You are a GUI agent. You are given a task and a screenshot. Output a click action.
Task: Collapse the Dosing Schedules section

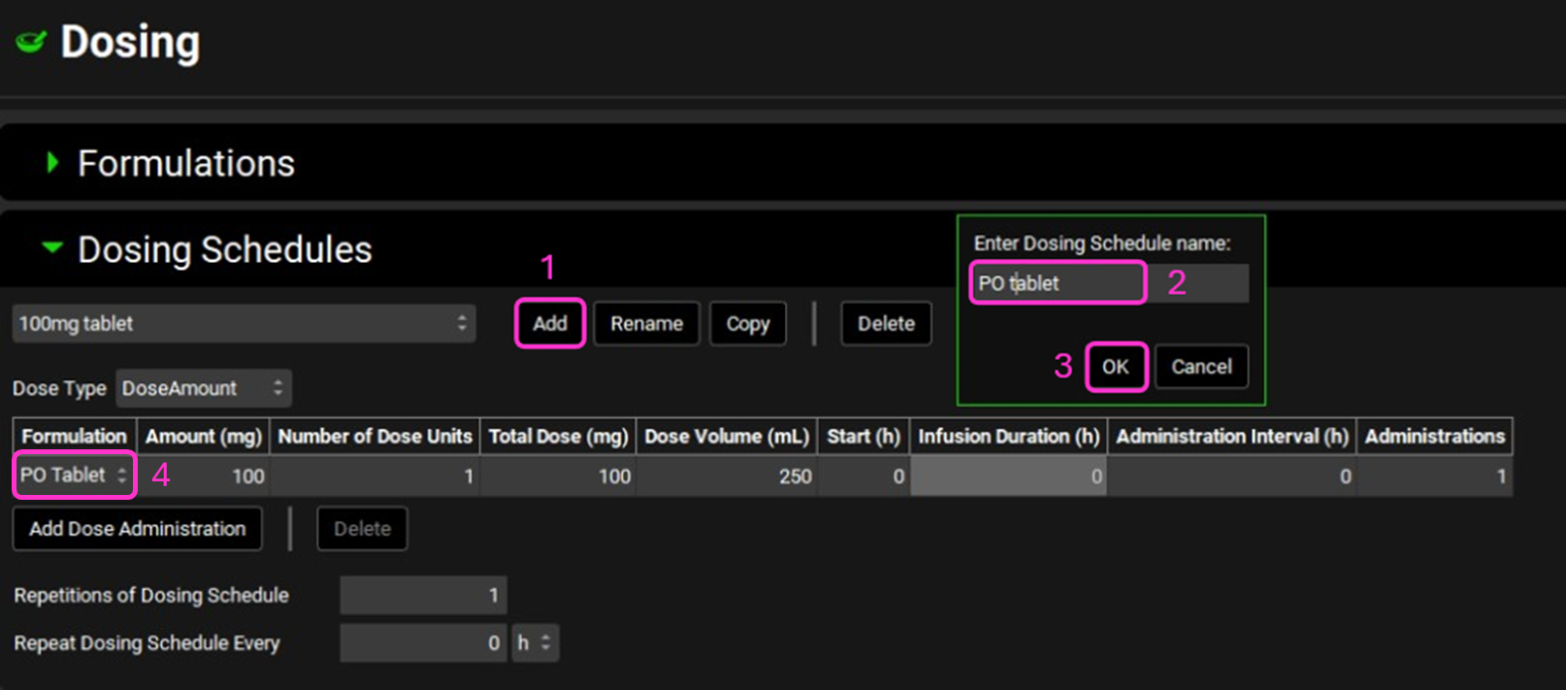pyautogui.click(x=52, y=248)
